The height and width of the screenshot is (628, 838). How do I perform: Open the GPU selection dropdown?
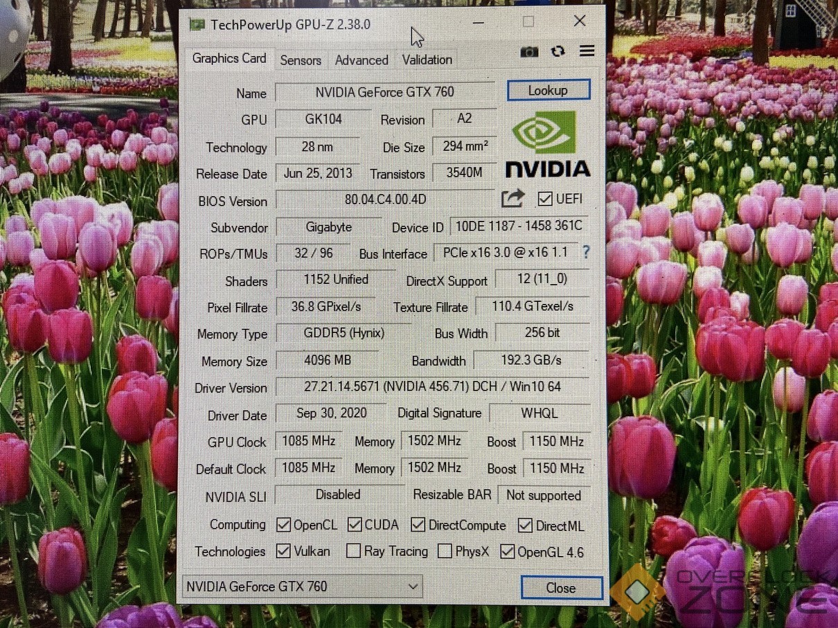303,586
